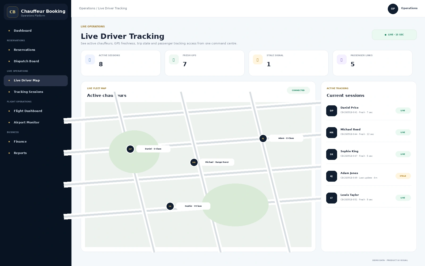Open the Dispatch Board page
The height and width of the screenshot is (266, 425).
(36, 61)
